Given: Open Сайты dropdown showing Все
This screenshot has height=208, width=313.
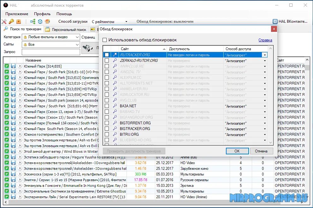Looking at the screenshot, I should [x=51, y=45].
